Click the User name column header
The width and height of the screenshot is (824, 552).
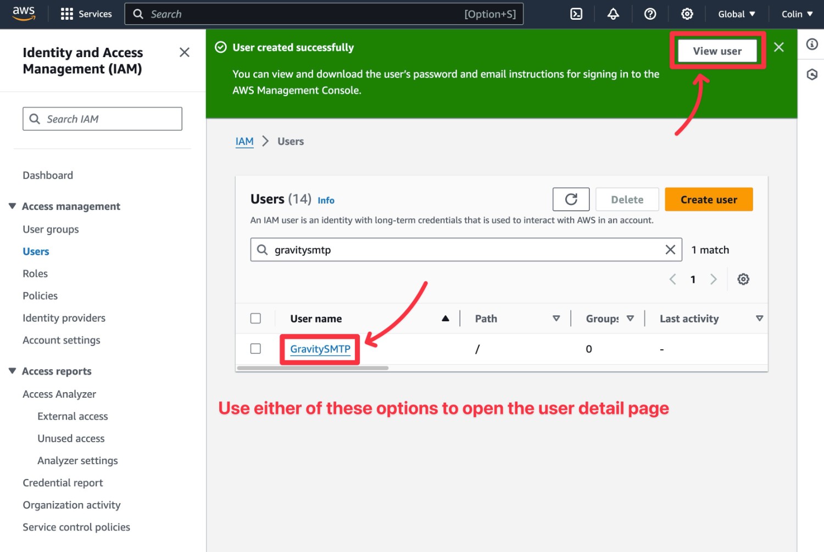[316, 319]
